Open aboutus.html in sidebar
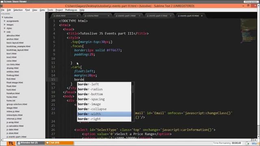 (13, 36)
